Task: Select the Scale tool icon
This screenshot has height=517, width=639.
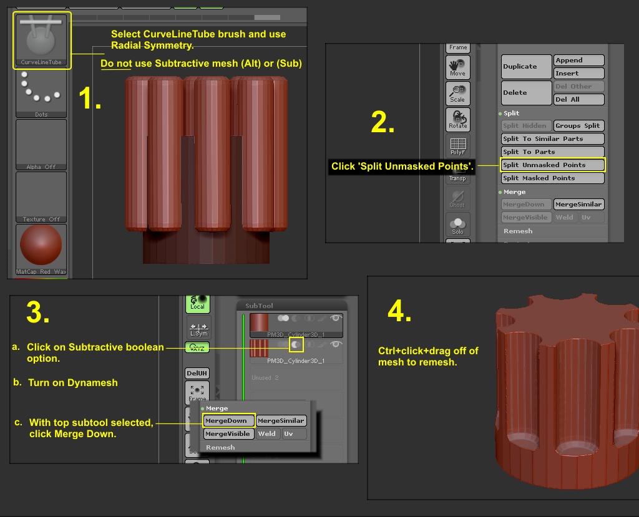Action: pos(457,94)
